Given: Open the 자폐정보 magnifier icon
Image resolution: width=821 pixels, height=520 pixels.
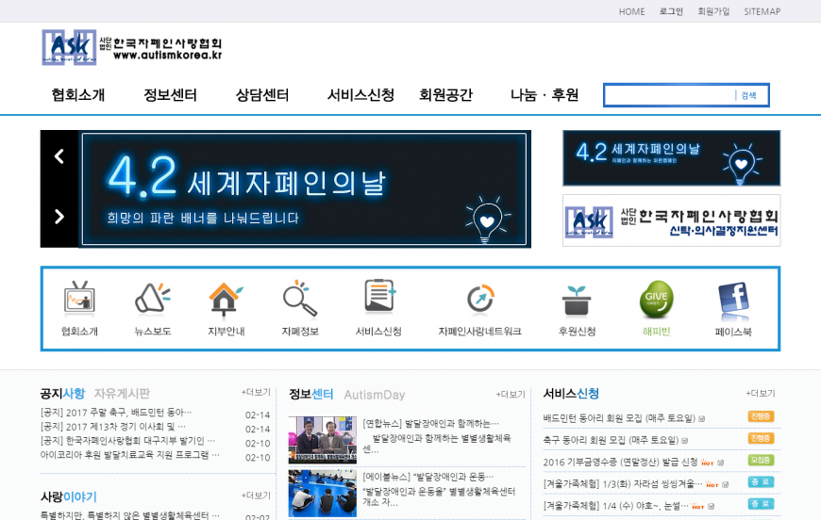Looking at the screenshot, I should (299, 299).
